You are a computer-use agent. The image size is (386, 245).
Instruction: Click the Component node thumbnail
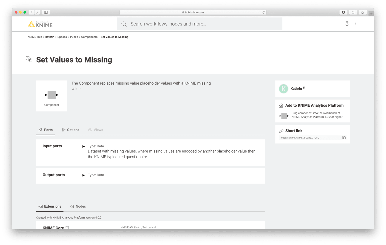pos(52,96)
